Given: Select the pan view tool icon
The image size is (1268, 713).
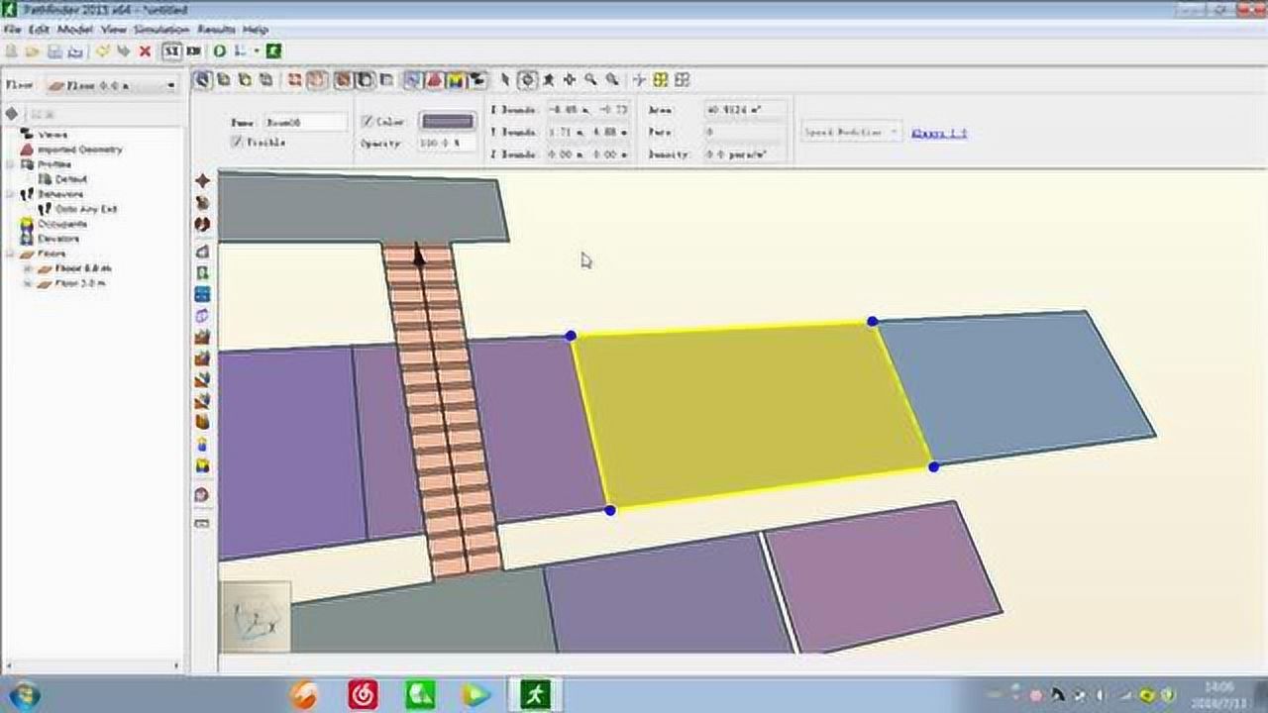Looking at the screenshot, I should 570,80.
